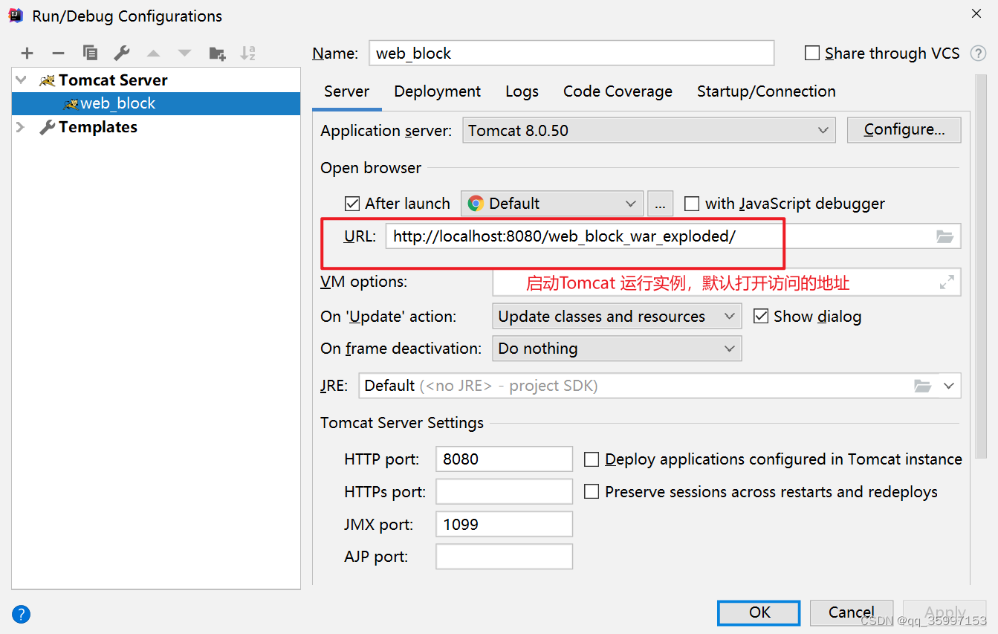Open edit defaults wrench icon
Image resolution: width=998 pixels, height=634 pixels.
coord(122,53)
